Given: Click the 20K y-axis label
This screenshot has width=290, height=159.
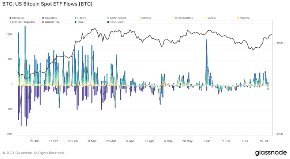Looking at the screenshot, I should 10,35.
